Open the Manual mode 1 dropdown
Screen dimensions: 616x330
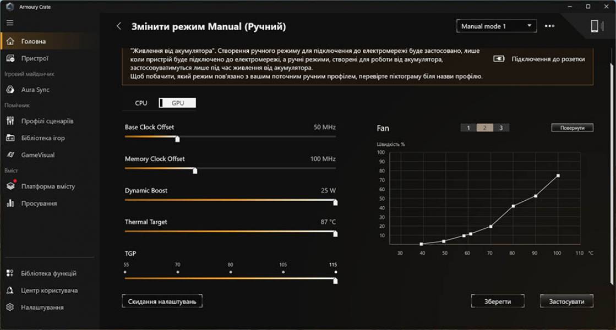497,26
